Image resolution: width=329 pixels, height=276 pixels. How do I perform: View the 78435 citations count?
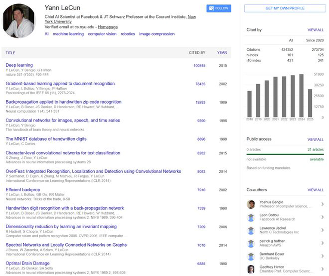pyautogui.click(x=200, y=84)
